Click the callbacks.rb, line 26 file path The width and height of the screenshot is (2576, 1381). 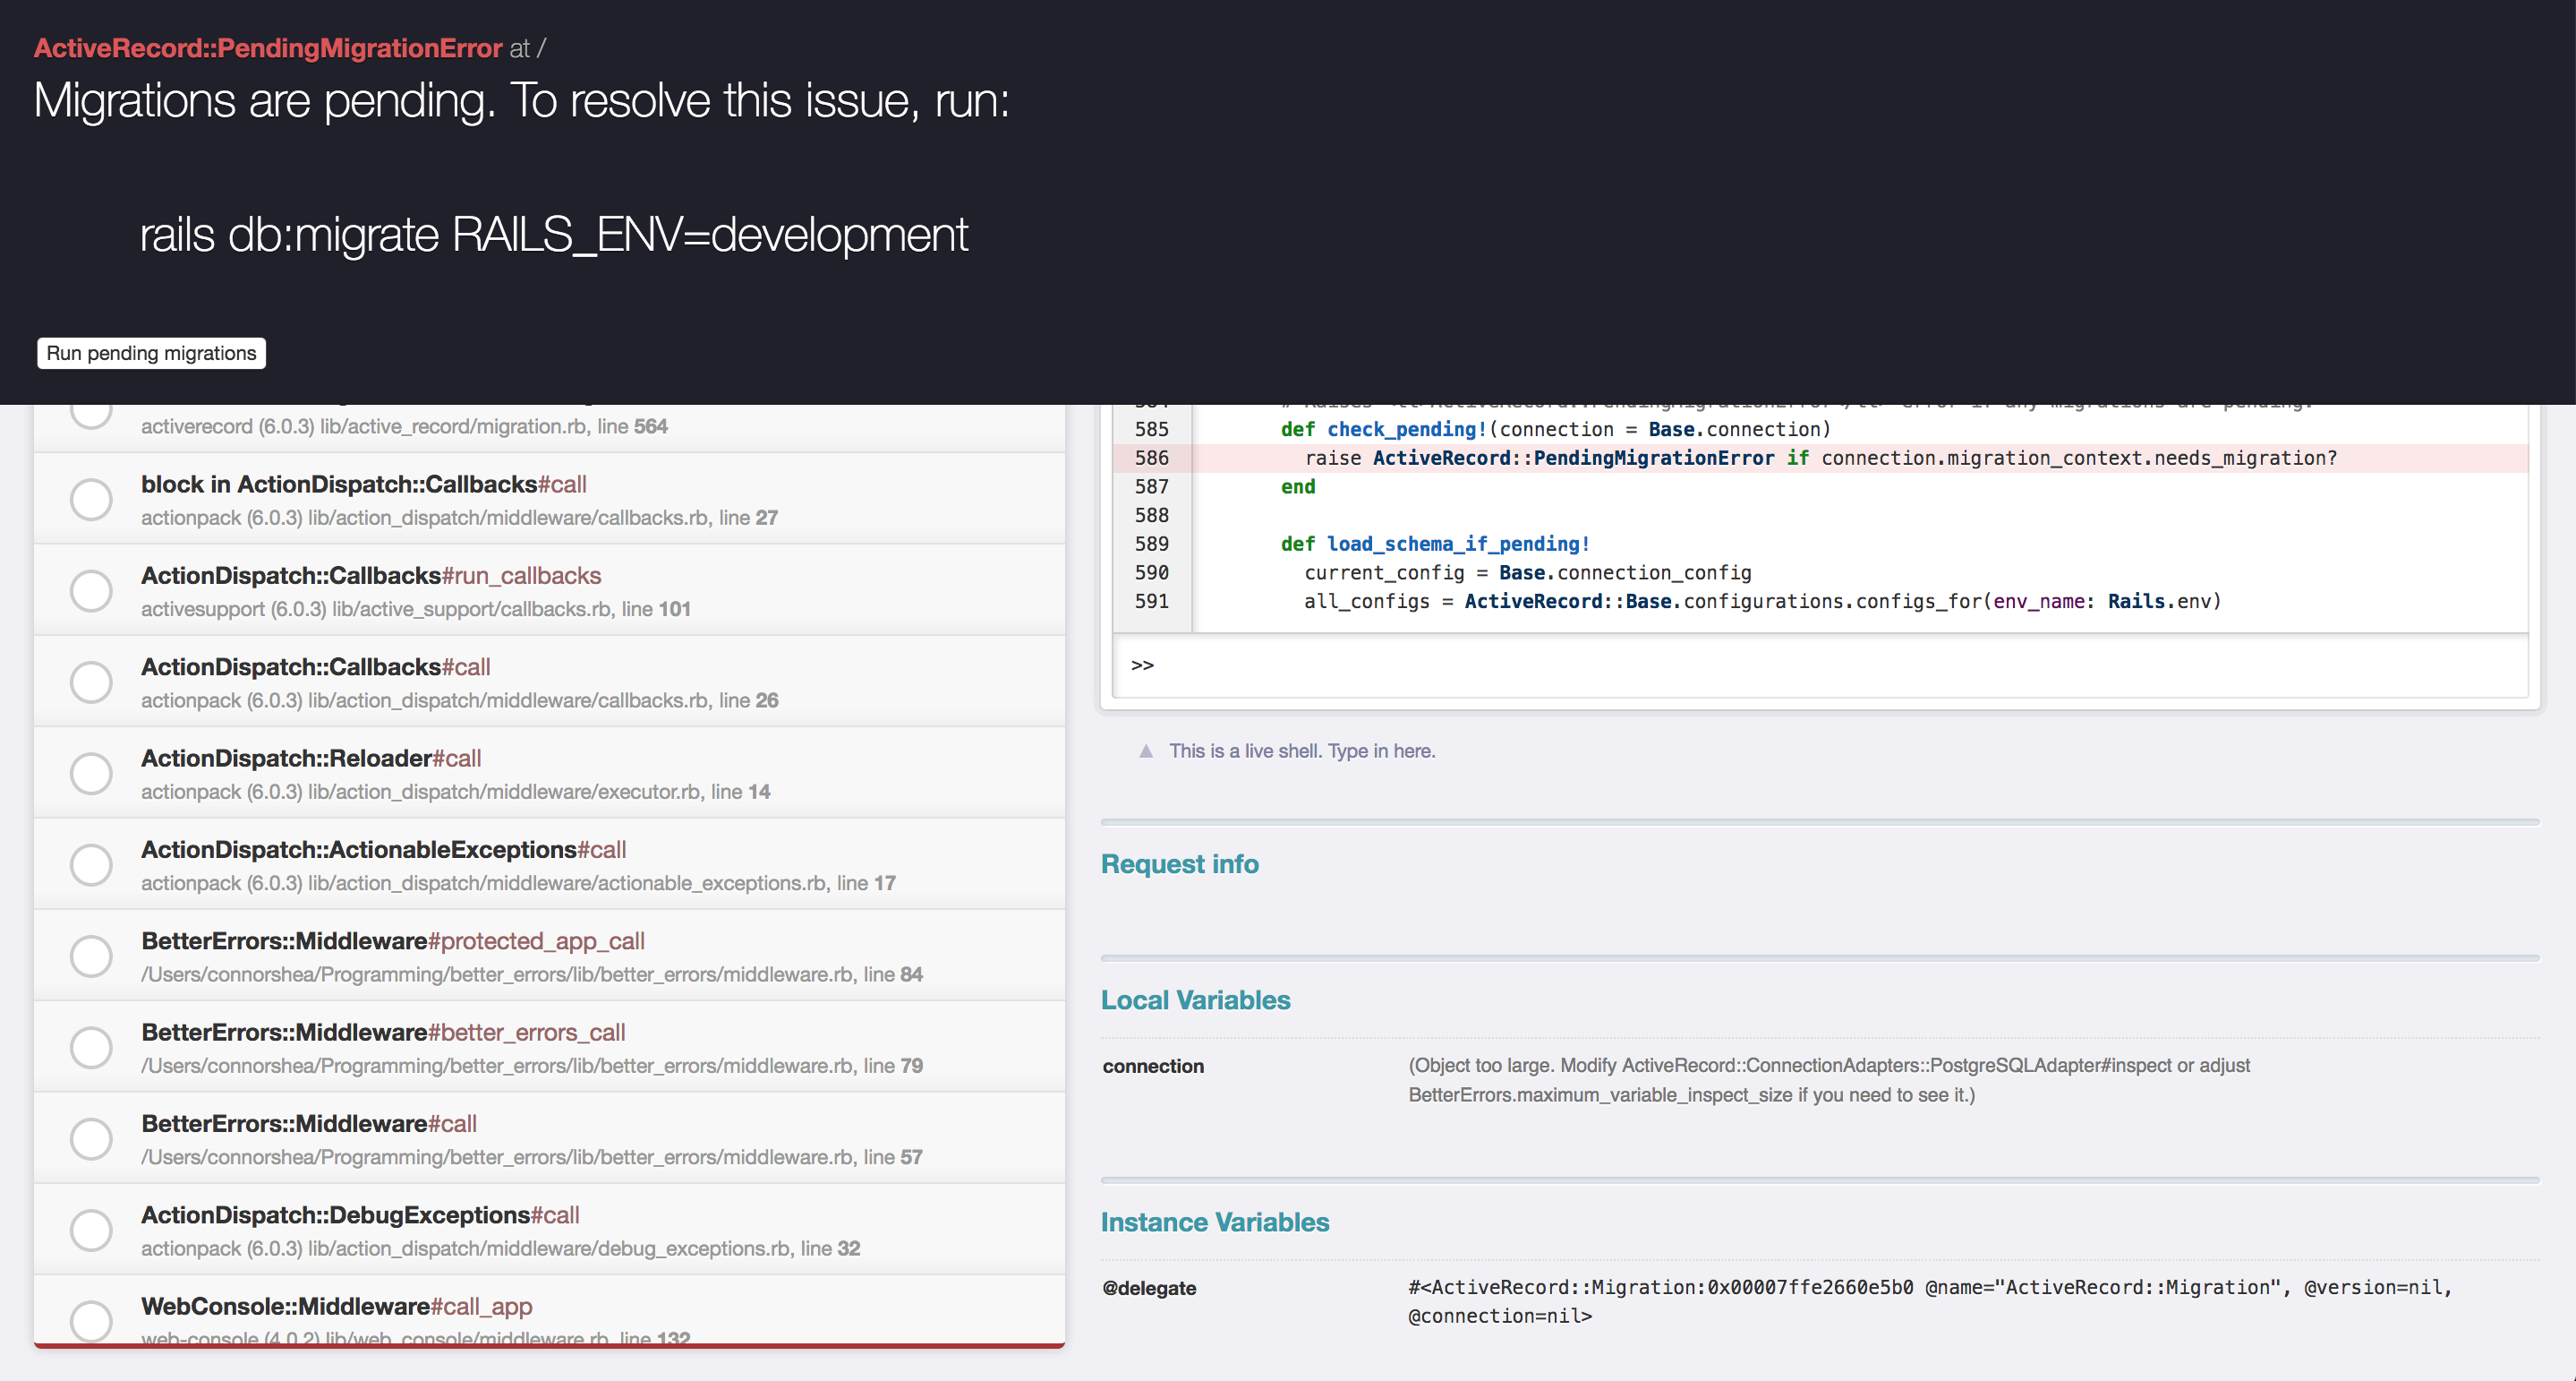pyautogui.click(x=459, y=700)
